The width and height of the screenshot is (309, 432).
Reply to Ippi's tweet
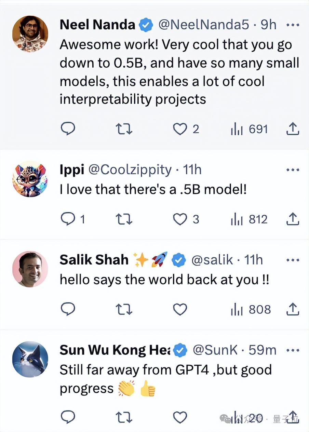[68, 219]
